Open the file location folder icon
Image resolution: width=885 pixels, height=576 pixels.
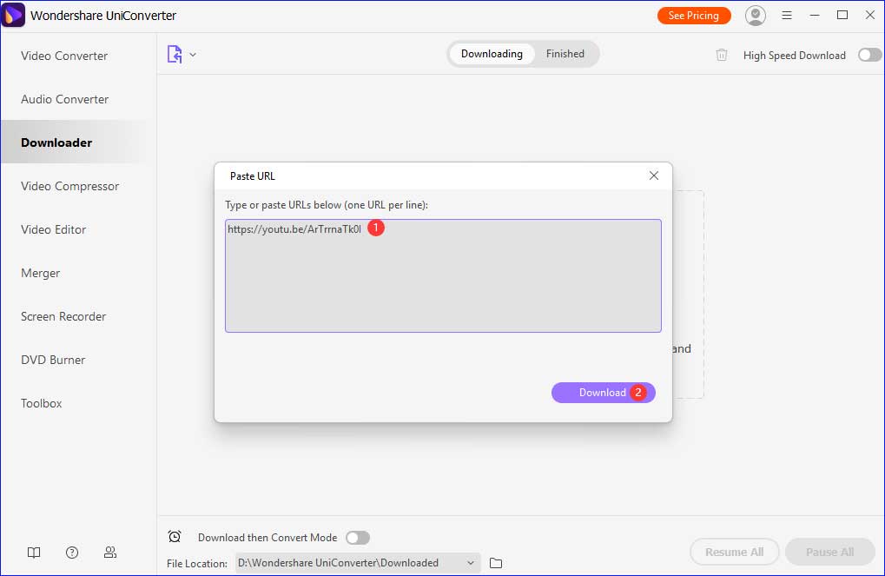pos(496,563)
